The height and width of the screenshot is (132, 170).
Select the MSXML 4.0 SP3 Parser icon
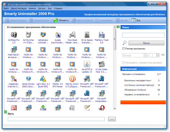pyautogui.click(x=58, y=79)
